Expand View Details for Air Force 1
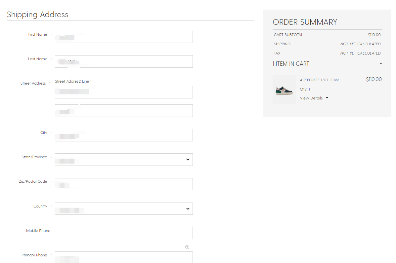 tap(314, 98)
